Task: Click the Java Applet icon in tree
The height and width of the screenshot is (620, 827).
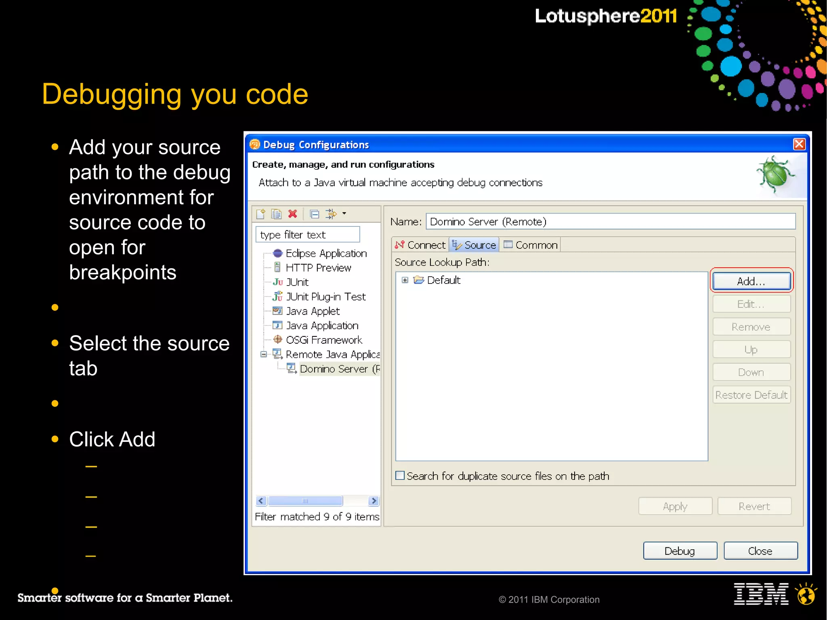Action: click(277, 311)
